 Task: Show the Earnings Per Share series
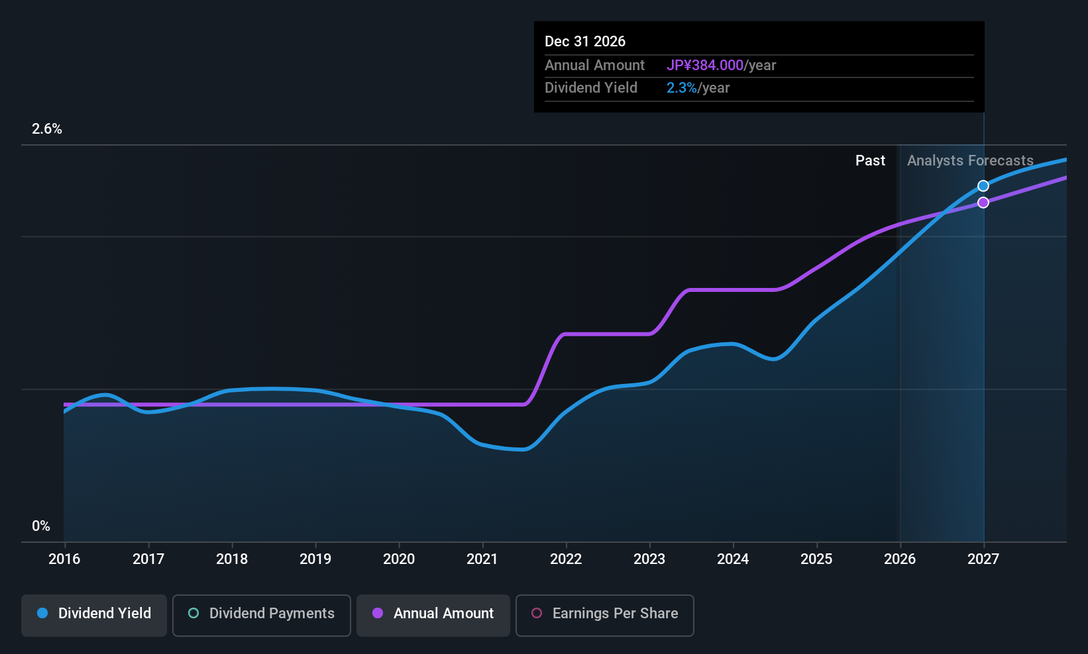coord(604,614)
